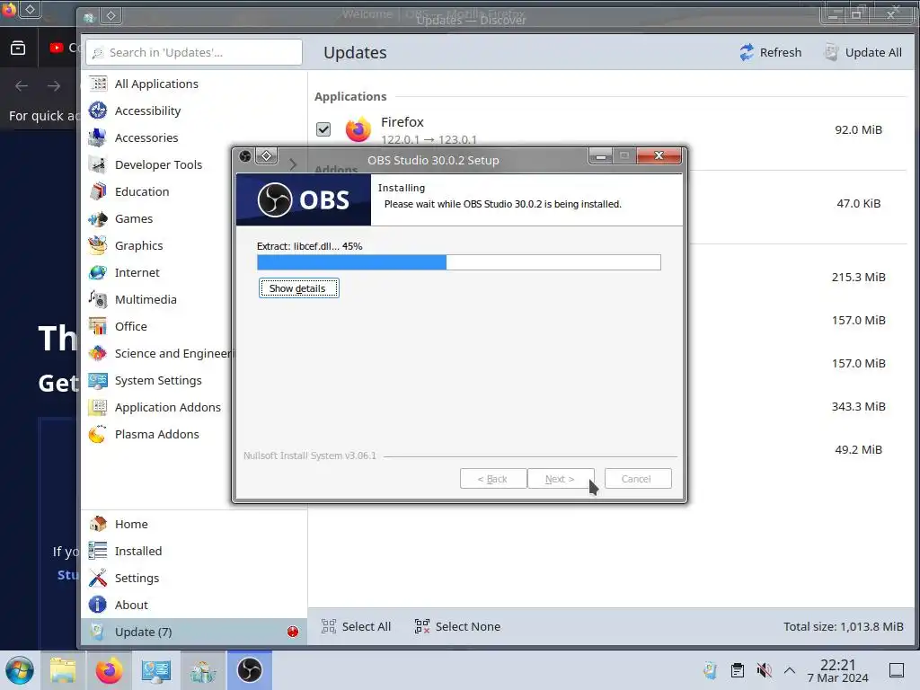Click the Firefox forward arrow behind Discover

(54, 86)
